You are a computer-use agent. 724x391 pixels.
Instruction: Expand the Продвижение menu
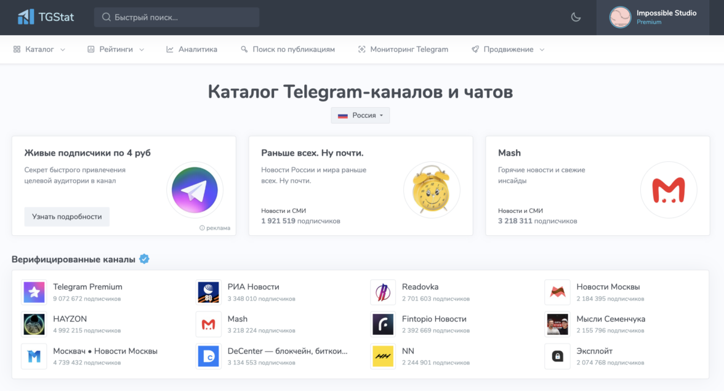[x=508, y=49]
